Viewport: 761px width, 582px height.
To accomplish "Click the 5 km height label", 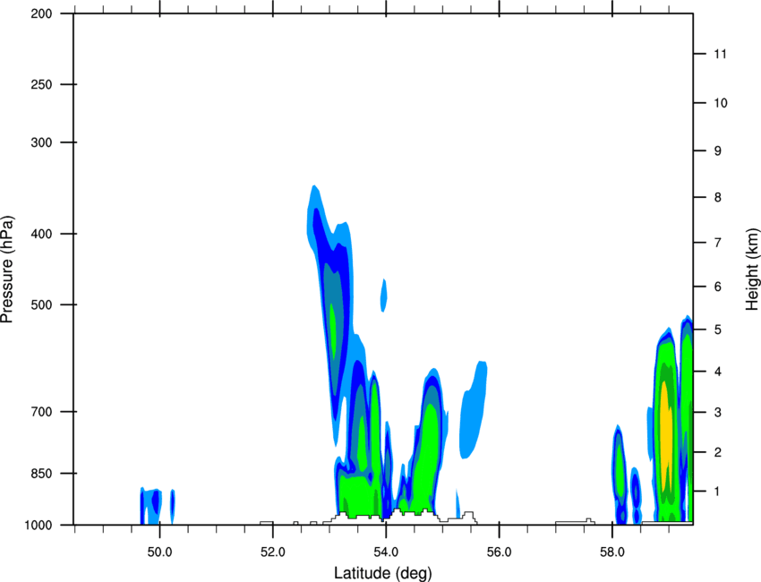I will click(718, 330).
